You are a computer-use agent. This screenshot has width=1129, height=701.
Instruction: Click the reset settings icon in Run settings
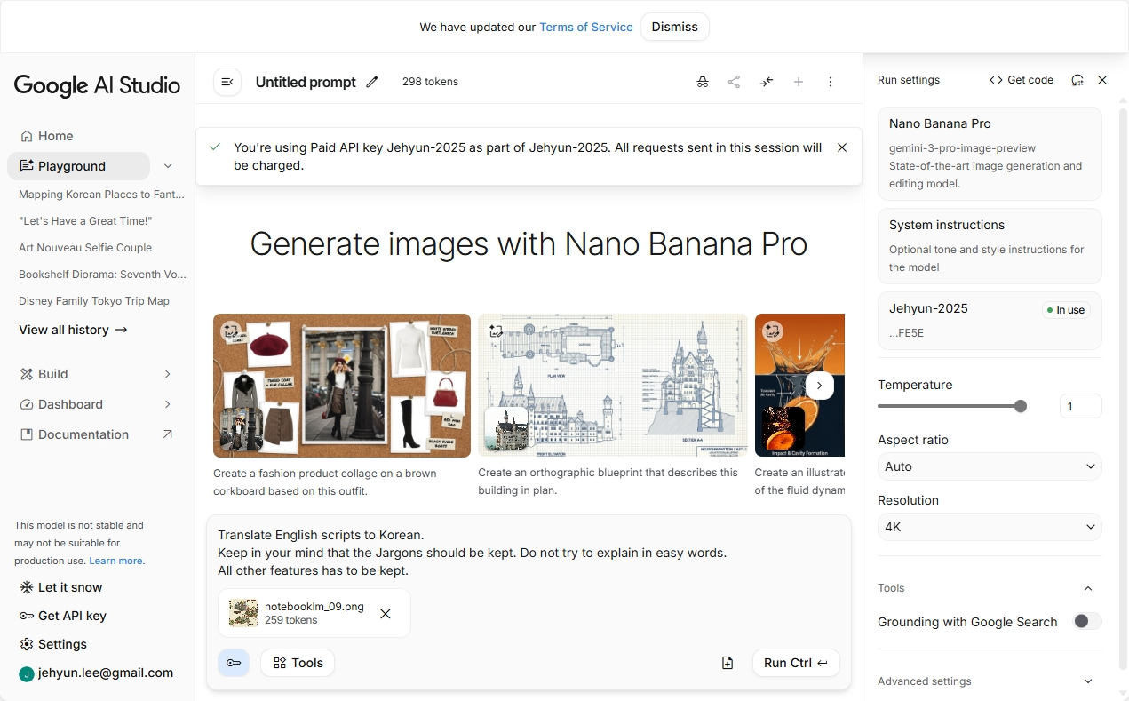point(1077,80)
